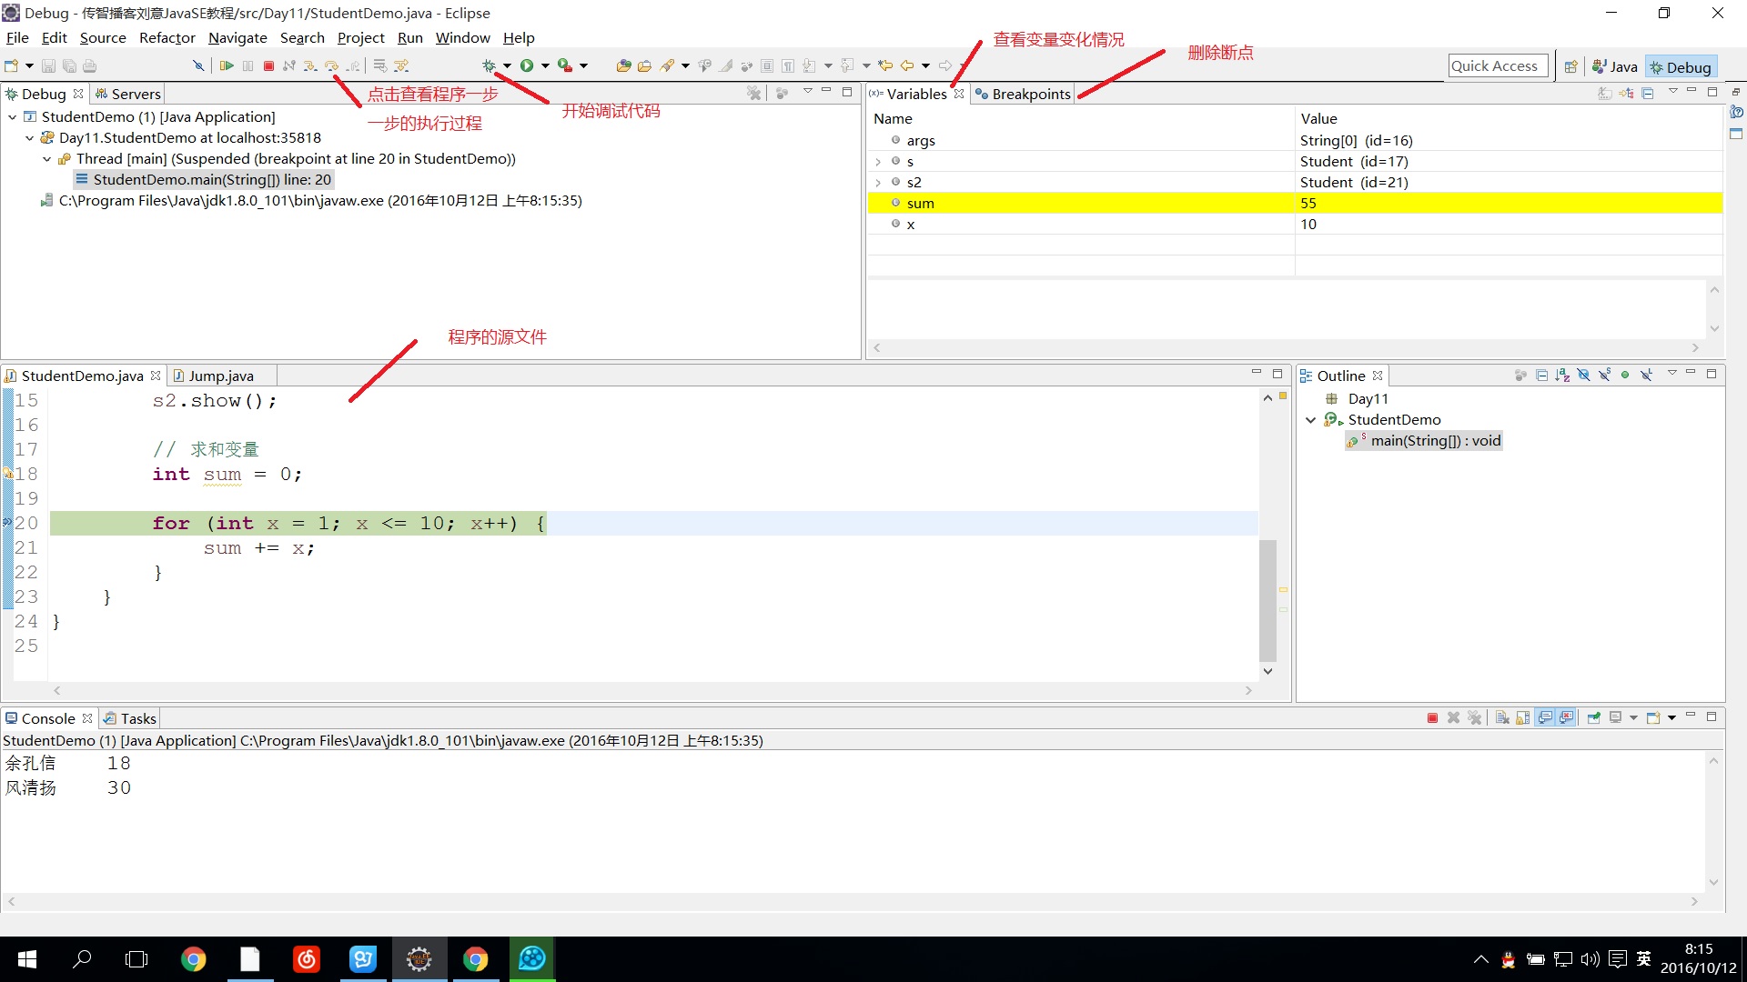Viewport: 1747px width, 982px height.
Task: Open the dropdown arrow beside Run button
Action: pos(545,65)
